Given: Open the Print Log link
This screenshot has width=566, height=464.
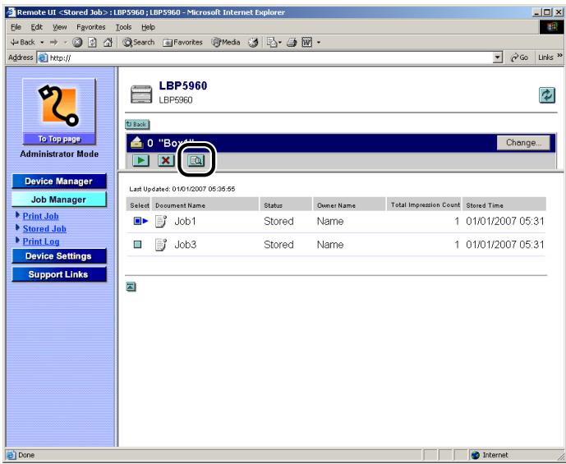Looking at the screenshot, I should (x=41, y=241).
